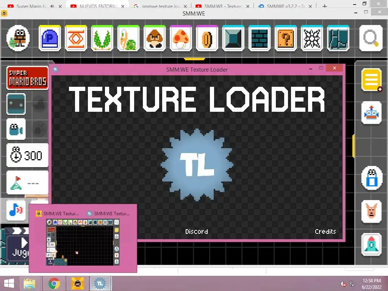Viewport: 388px width, 291px height.
Task: Pick the coin item in palette
Action: tap(207, 38)
